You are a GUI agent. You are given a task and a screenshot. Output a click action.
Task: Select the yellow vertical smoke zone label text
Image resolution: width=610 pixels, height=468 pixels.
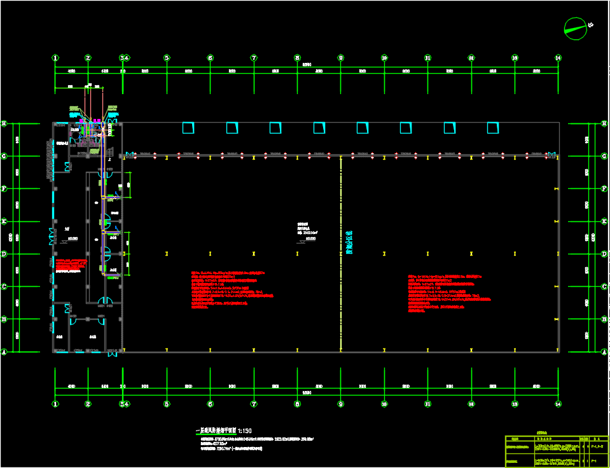point(349,242)
